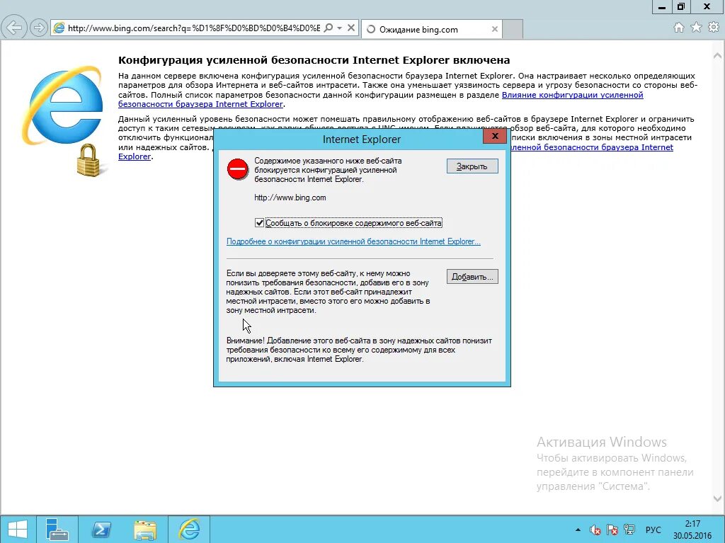Image resolution: width=725 pixels, height=543 pixels.
Task: Click the heading 'Конфигурация усиленной безопасности Internet Explorer включена'
Action: pyautogui.click(x=314, y=60)
